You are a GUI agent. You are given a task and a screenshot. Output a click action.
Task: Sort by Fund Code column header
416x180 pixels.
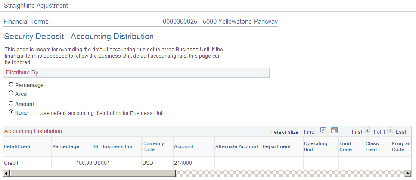[345, 146]
